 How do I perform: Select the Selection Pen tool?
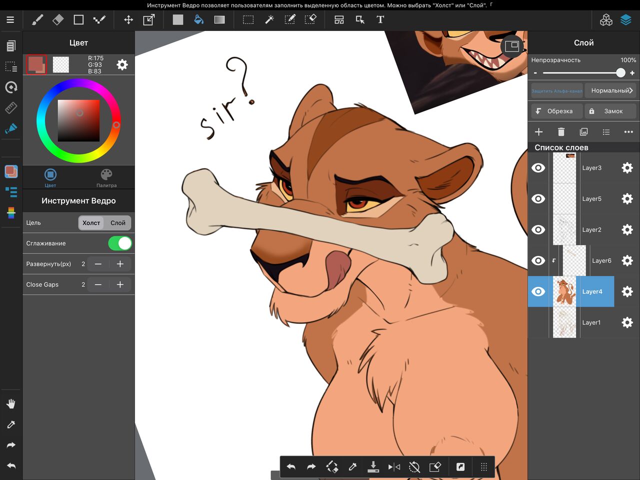coord(289,19)
